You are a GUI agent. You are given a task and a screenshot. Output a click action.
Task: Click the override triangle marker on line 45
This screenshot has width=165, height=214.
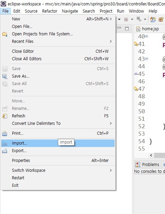coord(136,74)
